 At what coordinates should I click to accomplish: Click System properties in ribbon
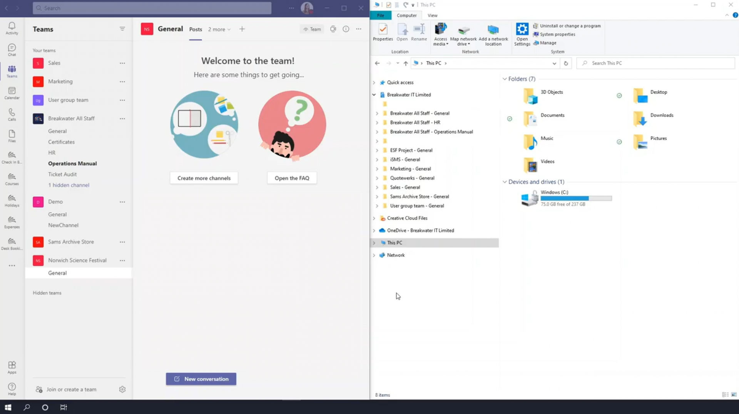554,34
